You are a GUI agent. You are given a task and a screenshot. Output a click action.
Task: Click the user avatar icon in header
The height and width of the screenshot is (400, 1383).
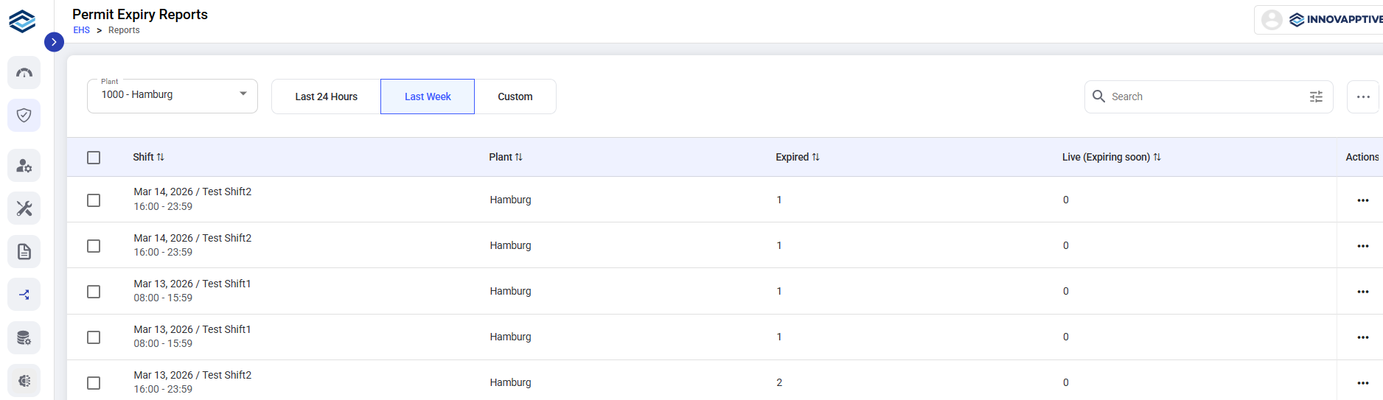click(1272, 20)
